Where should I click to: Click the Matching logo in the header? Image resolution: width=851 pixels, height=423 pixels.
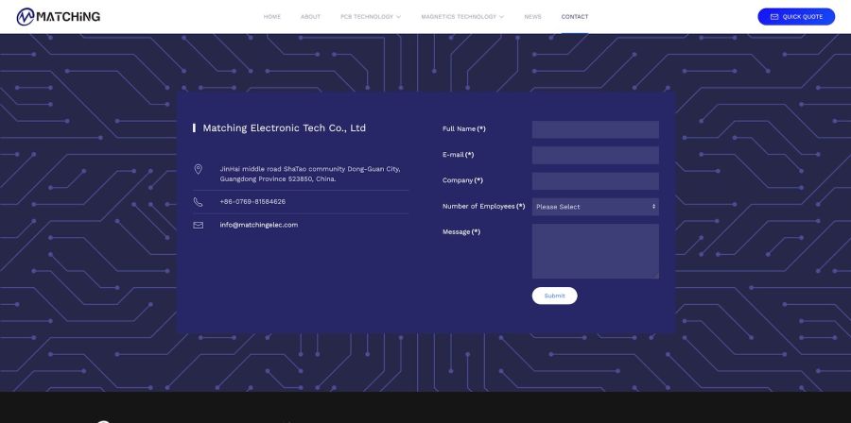point(59,16)
